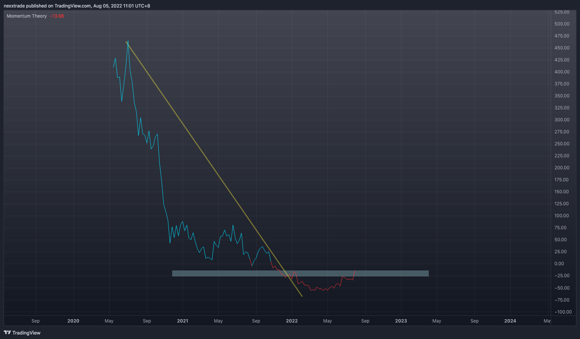Click the 2020 time axis label
Image resolution: width=580 pixels, height=339 pixels.
tap(73, 321)
